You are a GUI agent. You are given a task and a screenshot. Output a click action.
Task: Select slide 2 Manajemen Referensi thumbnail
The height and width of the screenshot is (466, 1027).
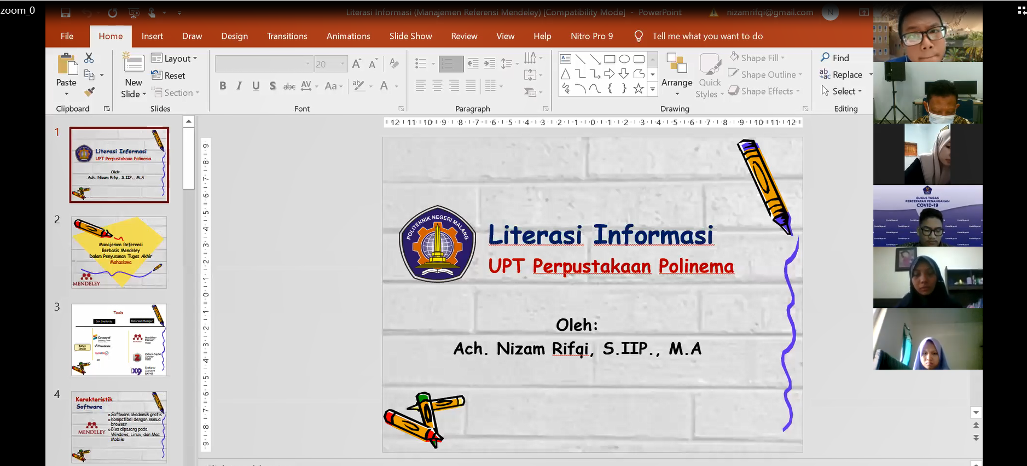click(x=119, y=252)
